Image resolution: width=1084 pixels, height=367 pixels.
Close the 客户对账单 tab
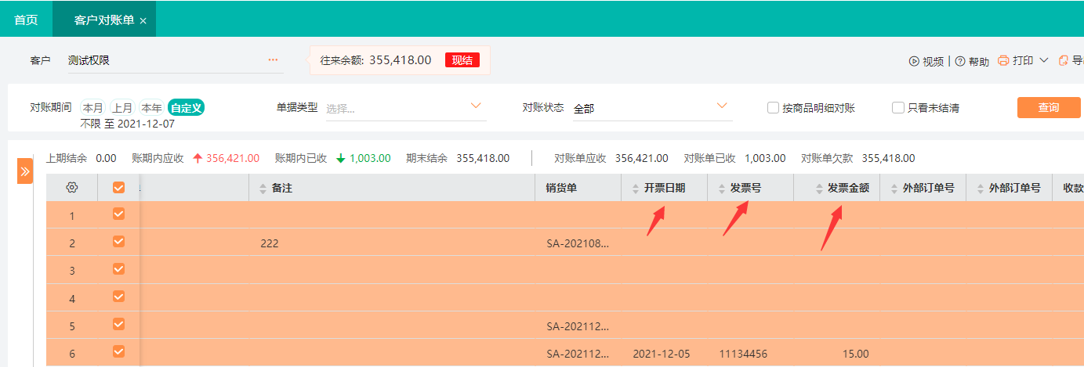[143, 21]
